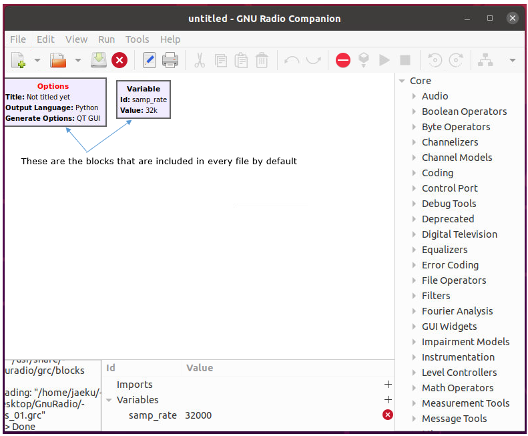
Task: Click GUI Widgets in block tree
Action: 449,326
